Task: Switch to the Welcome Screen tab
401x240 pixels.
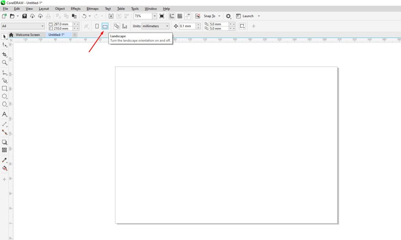Action: click(27, 35)
